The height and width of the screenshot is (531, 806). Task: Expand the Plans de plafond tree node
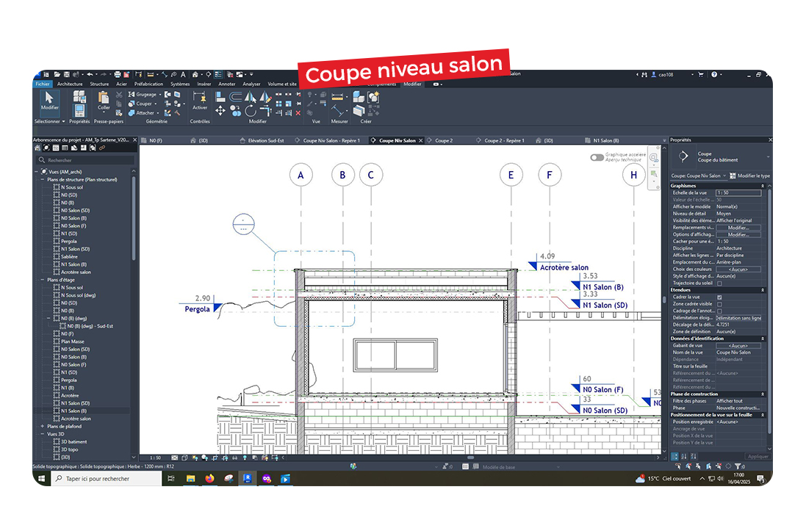(x=43, y=427)
